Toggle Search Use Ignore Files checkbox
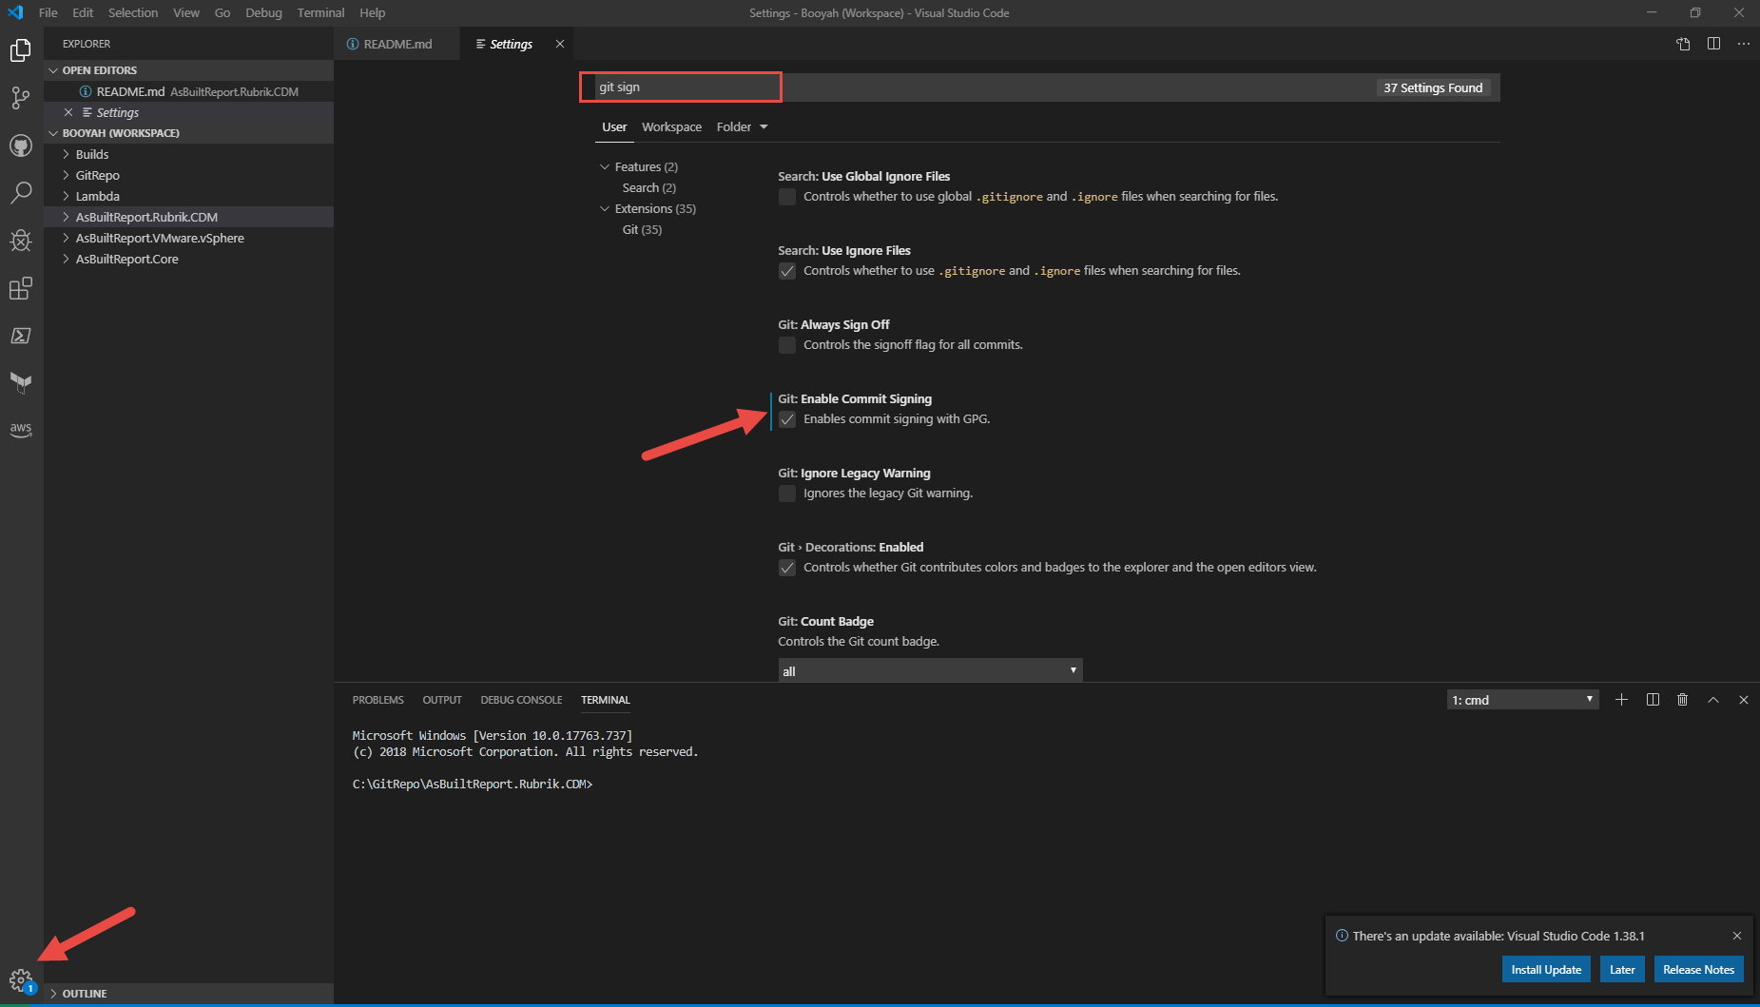This screenshot has height=1007, width=1760. pyautogui.click(x=787, y=271)
